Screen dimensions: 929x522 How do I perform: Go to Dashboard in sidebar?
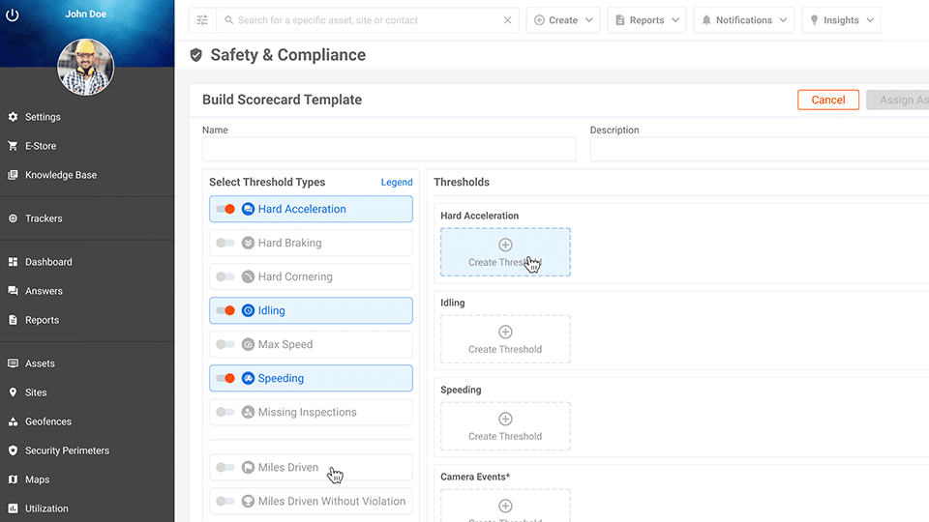(x=48, y=262)
